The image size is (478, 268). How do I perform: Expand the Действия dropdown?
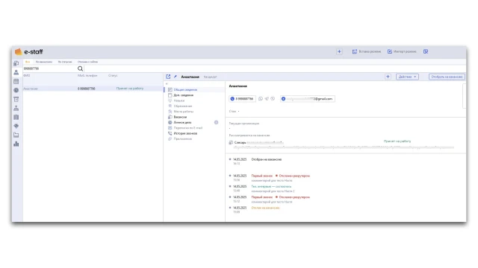(x=407, y=77)
